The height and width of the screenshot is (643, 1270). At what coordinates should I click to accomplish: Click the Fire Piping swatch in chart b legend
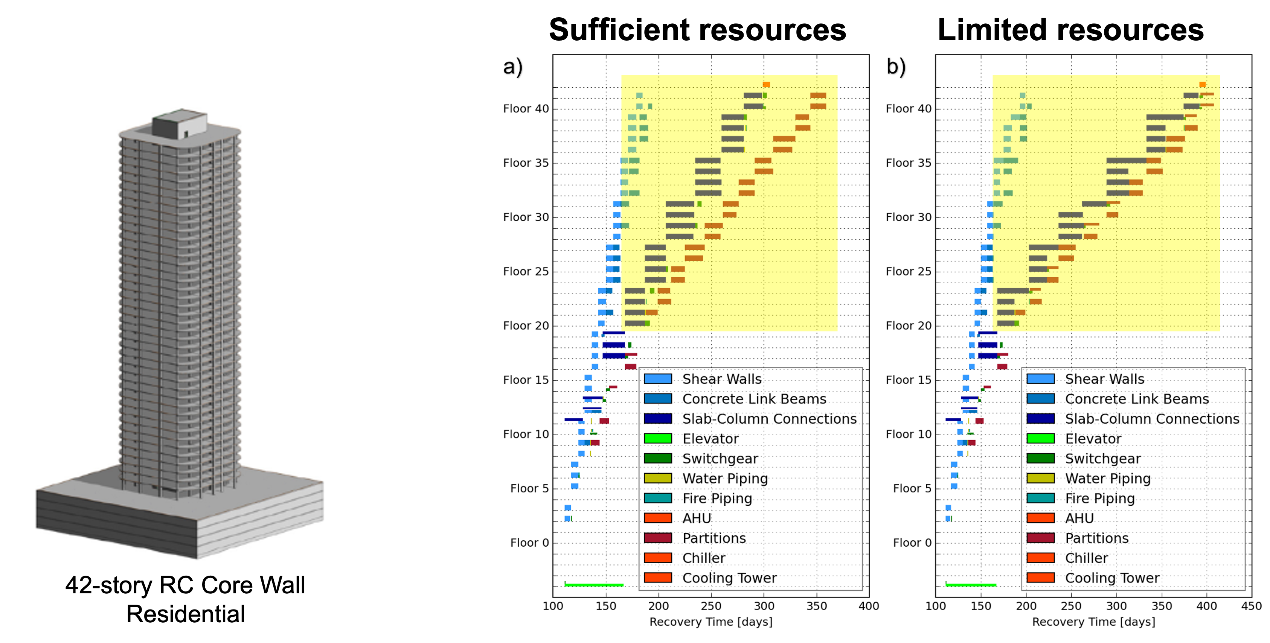[1040, 498]
